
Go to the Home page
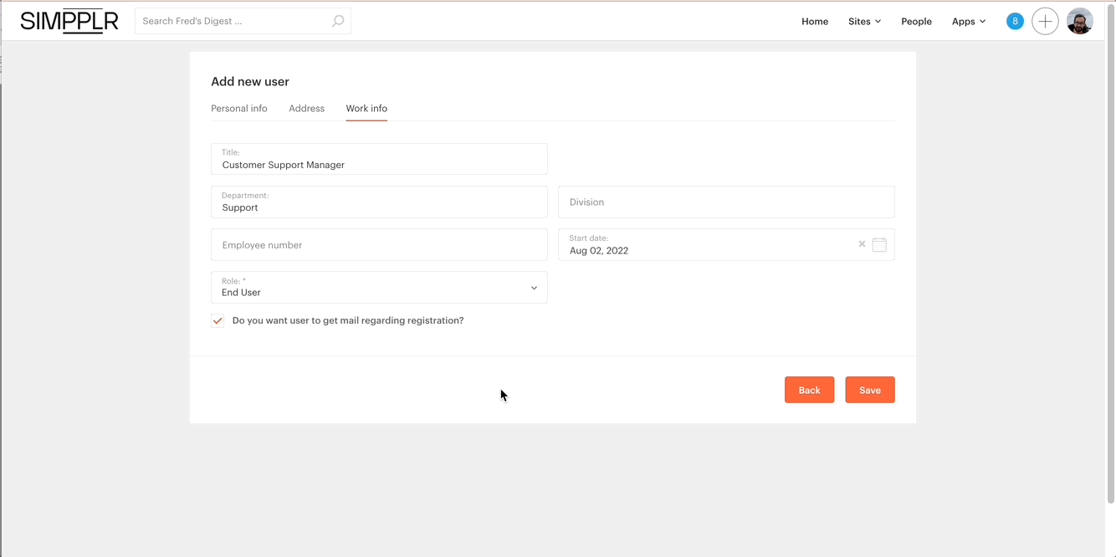[x=815, y=22]
